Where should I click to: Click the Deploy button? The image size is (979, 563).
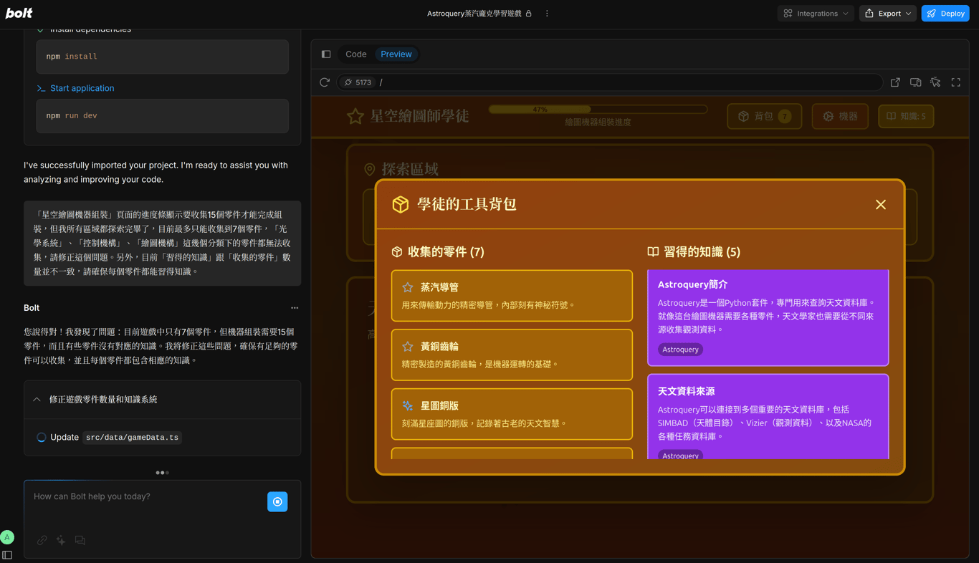[x=945, y=14]
